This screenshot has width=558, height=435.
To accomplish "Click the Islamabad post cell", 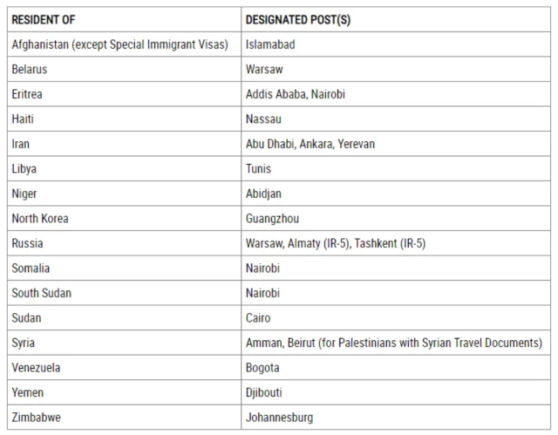I will (x=396, y=44).
